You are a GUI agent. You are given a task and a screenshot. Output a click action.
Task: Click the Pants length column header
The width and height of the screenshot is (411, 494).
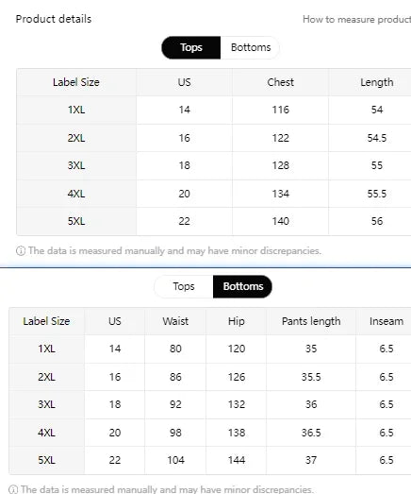(311, 321)
